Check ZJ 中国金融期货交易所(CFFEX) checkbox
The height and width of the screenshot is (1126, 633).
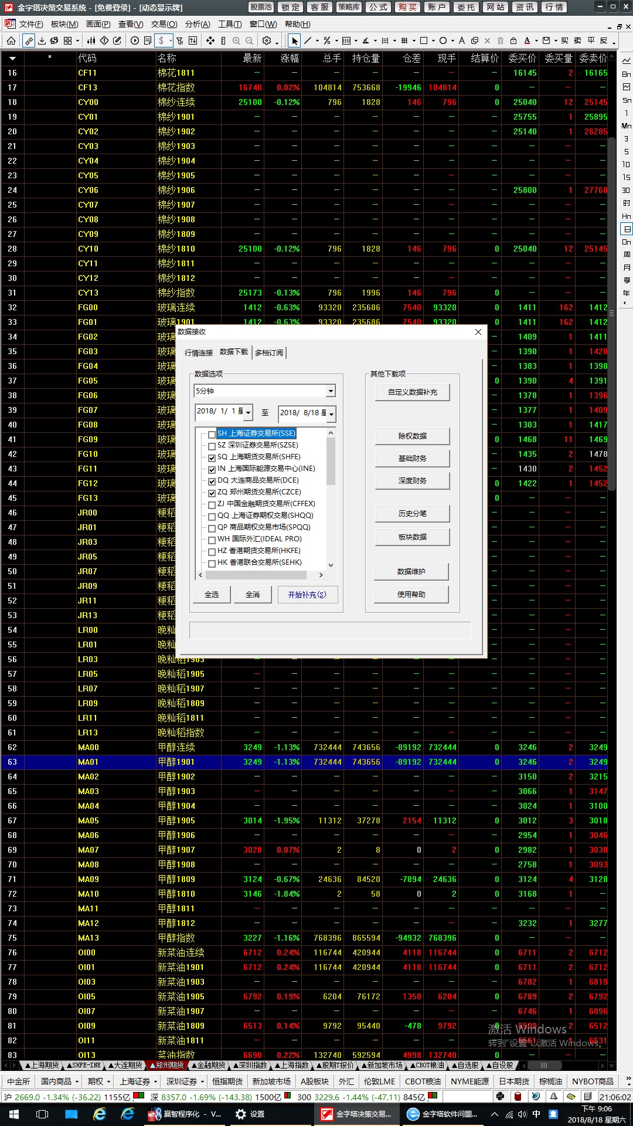point(212,505)
